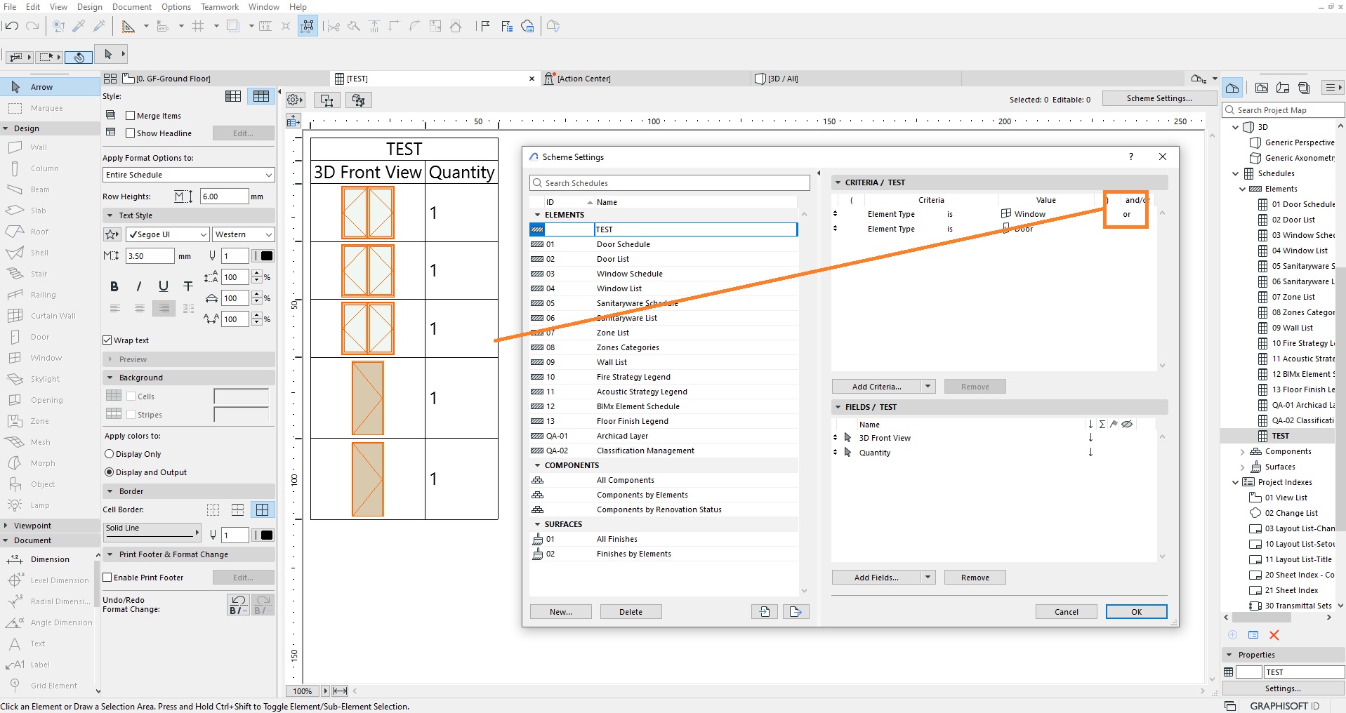Click the export scheme icon in dialog

pyautogui.click(x=796, y=612)
